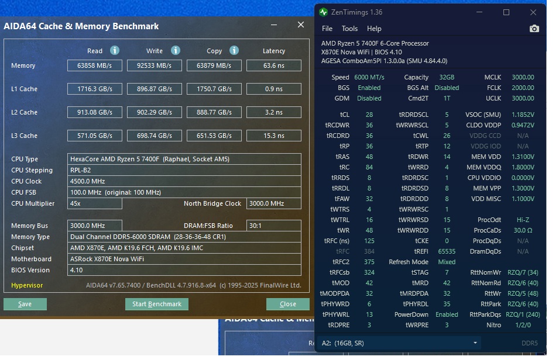Image resolution: width=559 pixels, height=360 pixels.
Task: Open the Tools menu in ZenTimings
Action: tap(349, 29)
